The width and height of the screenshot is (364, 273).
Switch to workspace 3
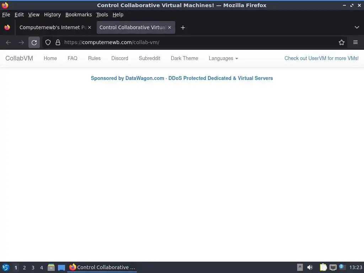pyautogui.click(x=33, y=268)
